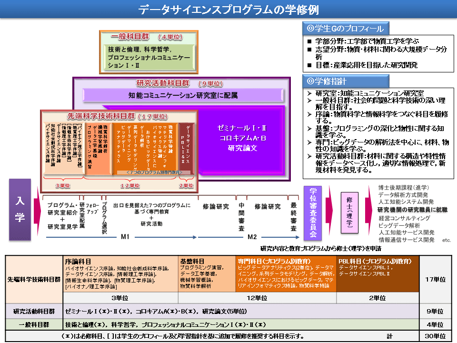Click the 知能コミュニケーション研究室に配属 bar
This screenshot has width=457, height=343.
click(183, 95)
